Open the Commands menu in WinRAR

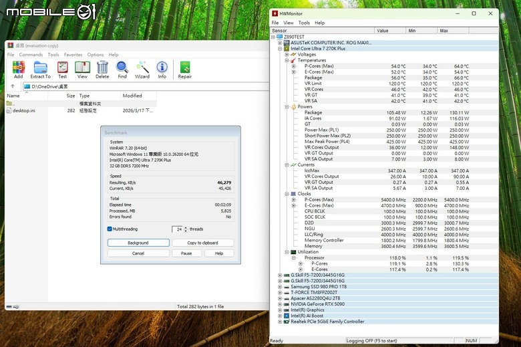tap(31, 55)
